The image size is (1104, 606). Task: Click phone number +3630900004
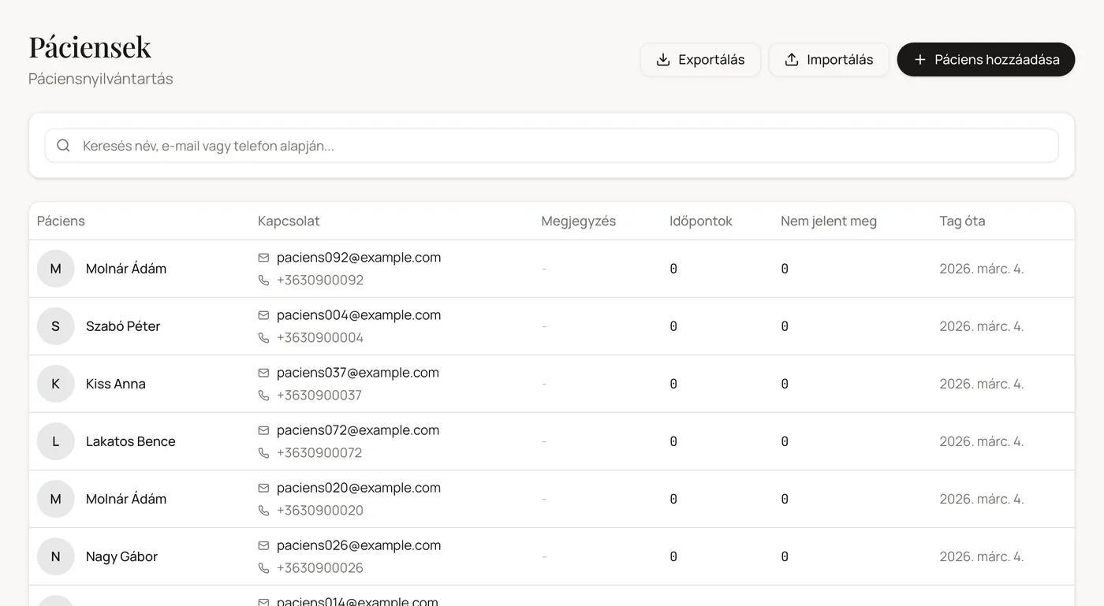320,338
